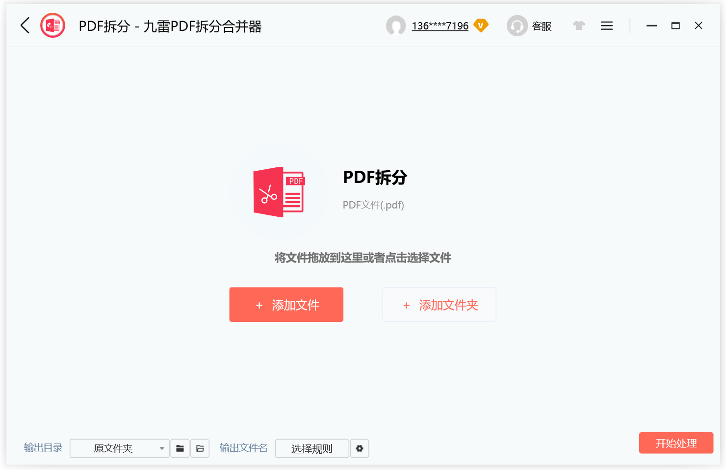Click the drop-zone hint 将文件拖放到这里或者点击选择文件
726x470 pixels.
click(x=363, y=258)
